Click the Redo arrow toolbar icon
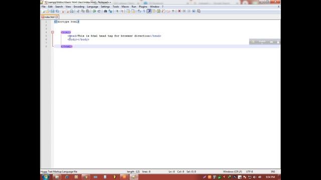Screen dimensions: 321x180 (x=99, y=11)
